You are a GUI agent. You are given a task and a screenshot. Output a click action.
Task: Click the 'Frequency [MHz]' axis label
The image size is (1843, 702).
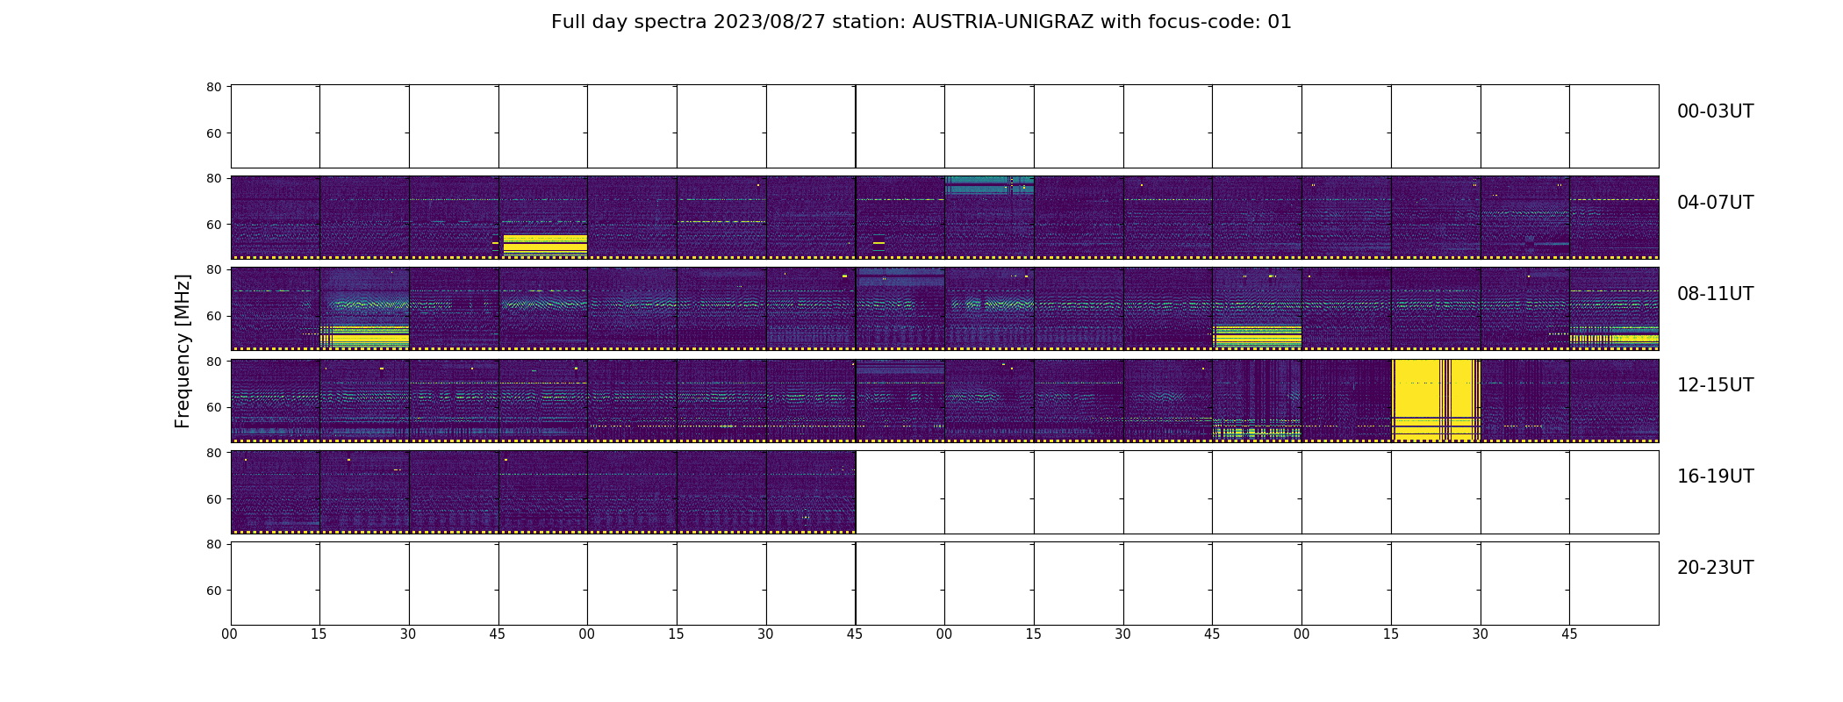point(183,351)
